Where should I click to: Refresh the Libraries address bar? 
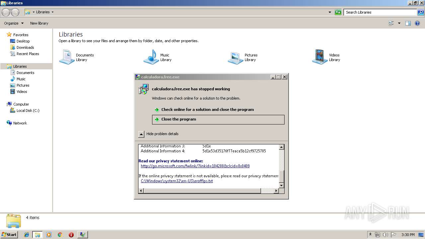(338, 12)
